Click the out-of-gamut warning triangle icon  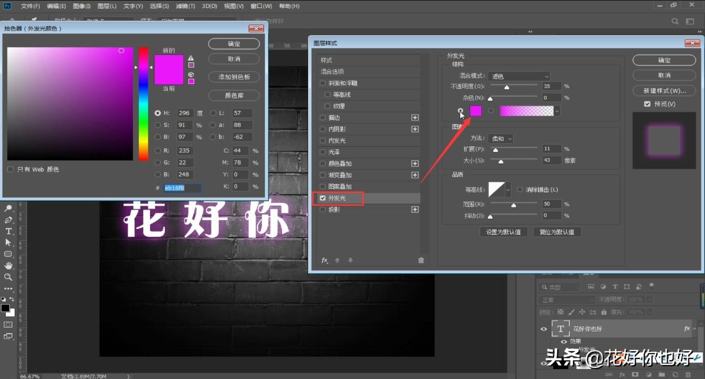pos(191,58)
